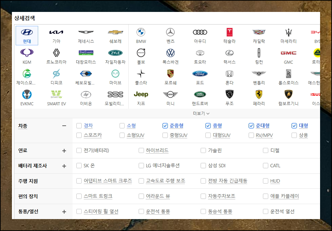Choose the Kia (기아) brand logo
This screenshot has width=332, height=231.
56,32
